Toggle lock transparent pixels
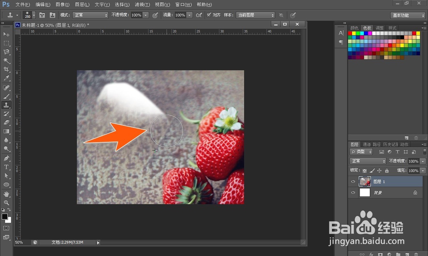Image resolution: width=428 pixels, height=256 pixels. pyautogui.click(x=365, y=170)
